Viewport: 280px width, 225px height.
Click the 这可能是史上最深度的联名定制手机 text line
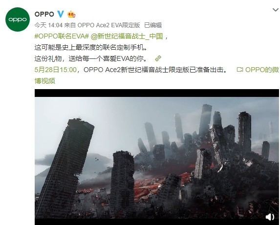tap(91, 48)
